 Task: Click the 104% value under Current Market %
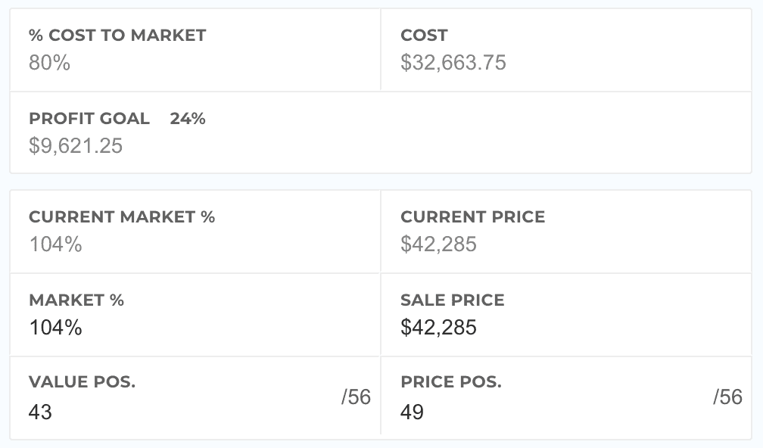[x=56, y=244]
